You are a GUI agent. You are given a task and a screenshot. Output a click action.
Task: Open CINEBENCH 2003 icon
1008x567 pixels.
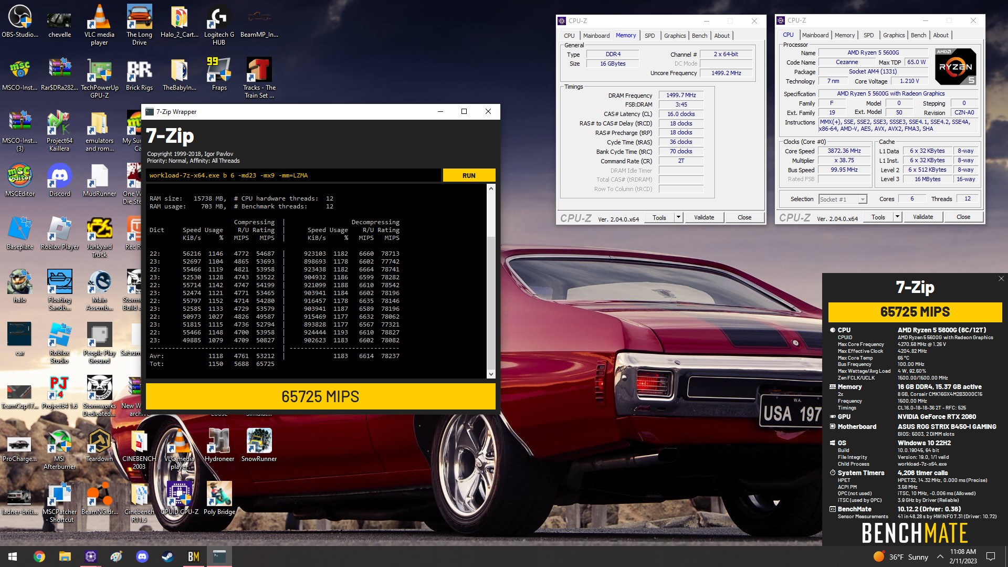pyautogui.click(x=139, y=449)
